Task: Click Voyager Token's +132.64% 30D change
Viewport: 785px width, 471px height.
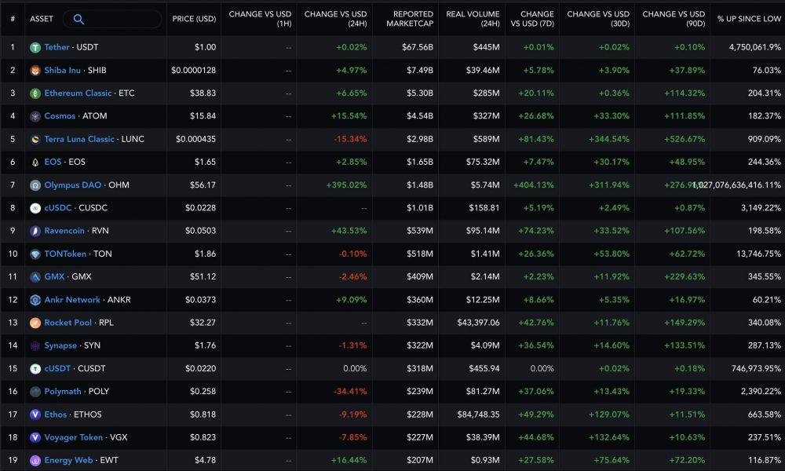Action: [609, 437]
